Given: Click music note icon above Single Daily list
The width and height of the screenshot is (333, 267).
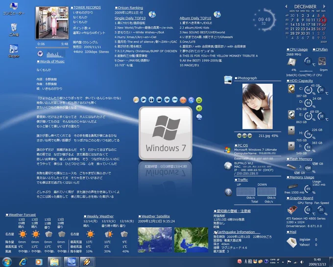Looking at the screenshot, I should pos(152,14).
